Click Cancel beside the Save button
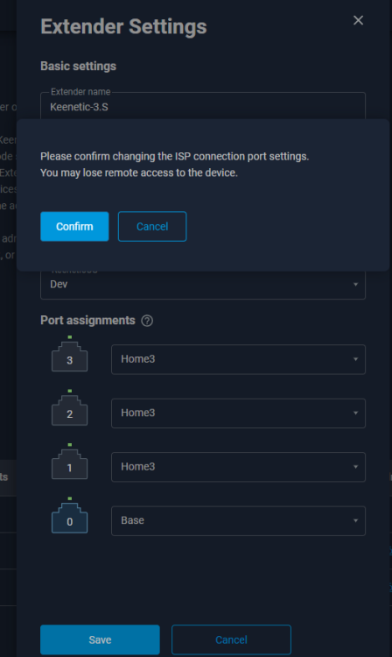 (x=231, y=639)
